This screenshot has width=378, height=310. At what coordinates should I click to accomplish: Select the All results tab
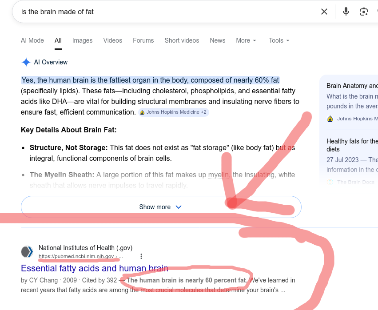point(58,40)
